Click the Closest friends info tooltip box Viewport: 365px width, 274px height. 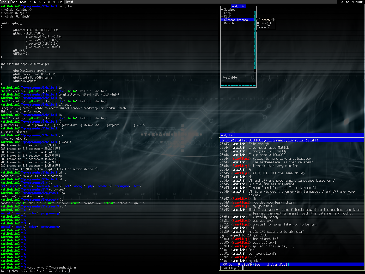pyautogui.click(x=265, y=23)
